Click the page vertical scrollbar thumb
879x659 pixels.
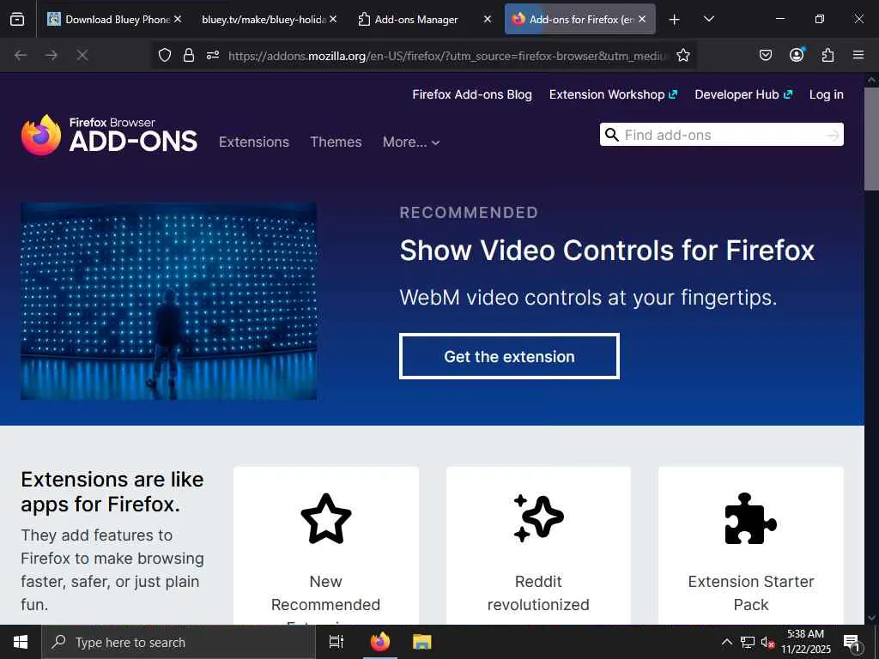pos(871,140)
